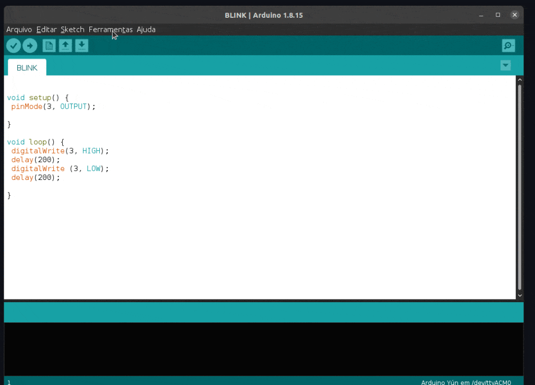Select the BLINK sketch tab
The height and width of the screenshot is (385, 535).
tap(27, 67)
